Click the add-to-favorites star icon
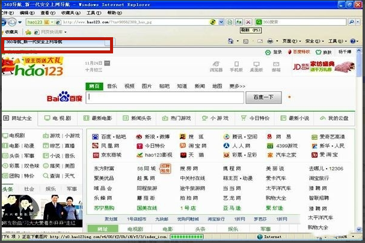 click(x=28, y=32)
